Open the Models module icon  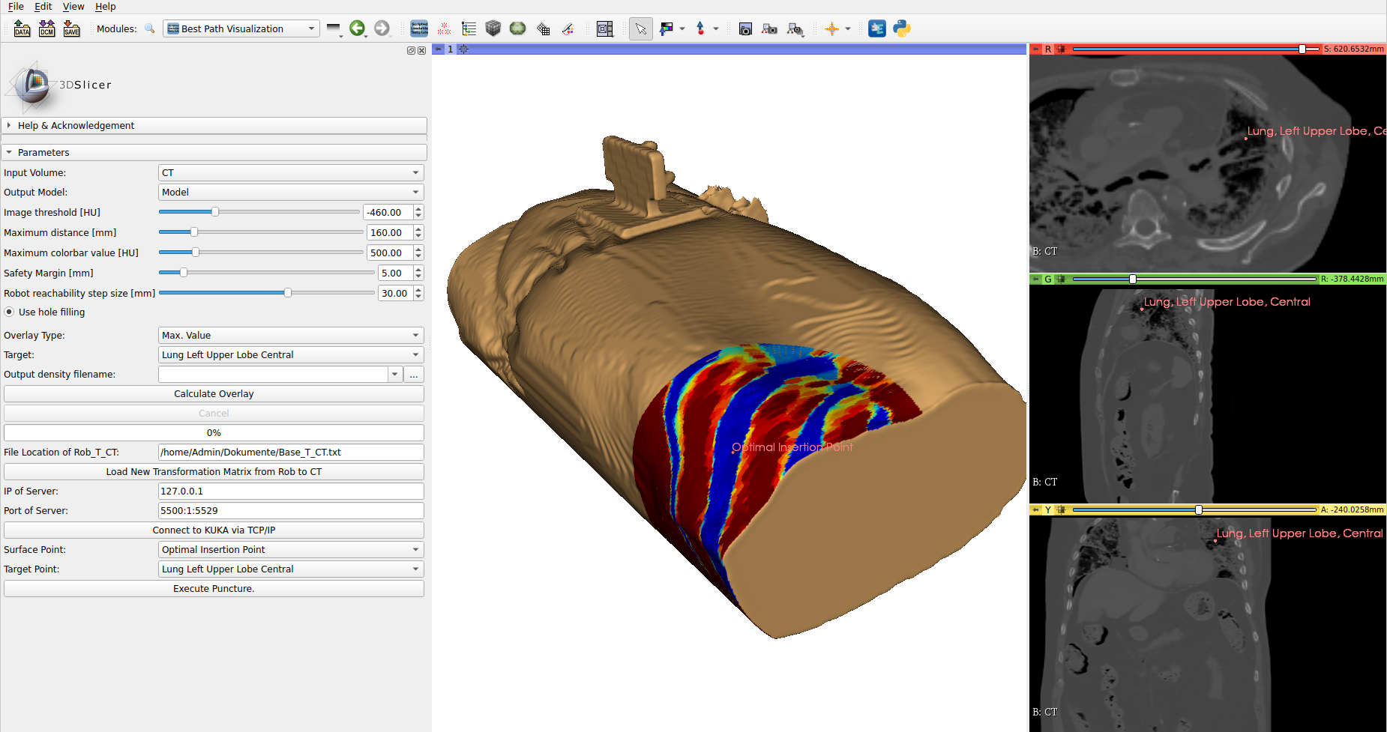point(517,28)
